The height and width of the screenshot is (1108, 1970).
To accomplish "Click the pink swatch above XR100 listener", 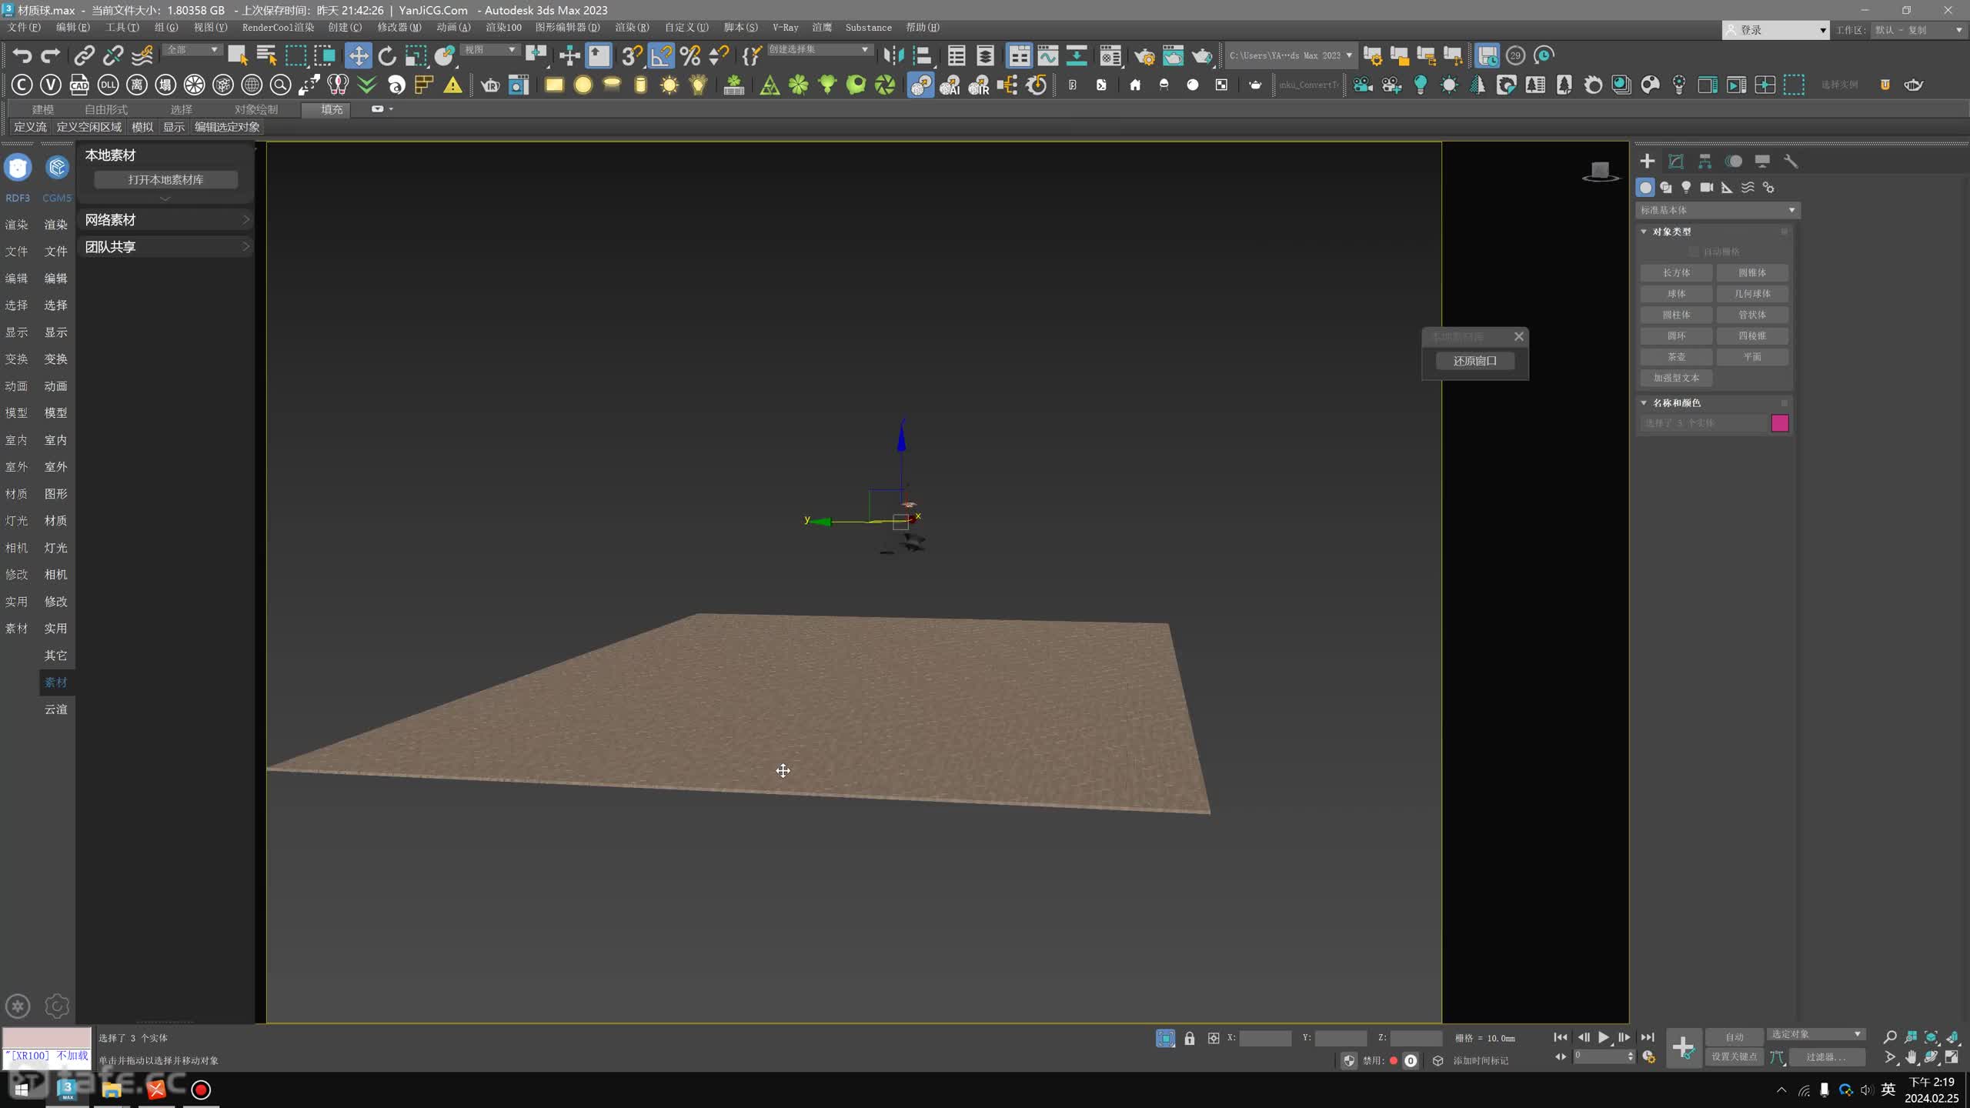I will [47, 1037].
